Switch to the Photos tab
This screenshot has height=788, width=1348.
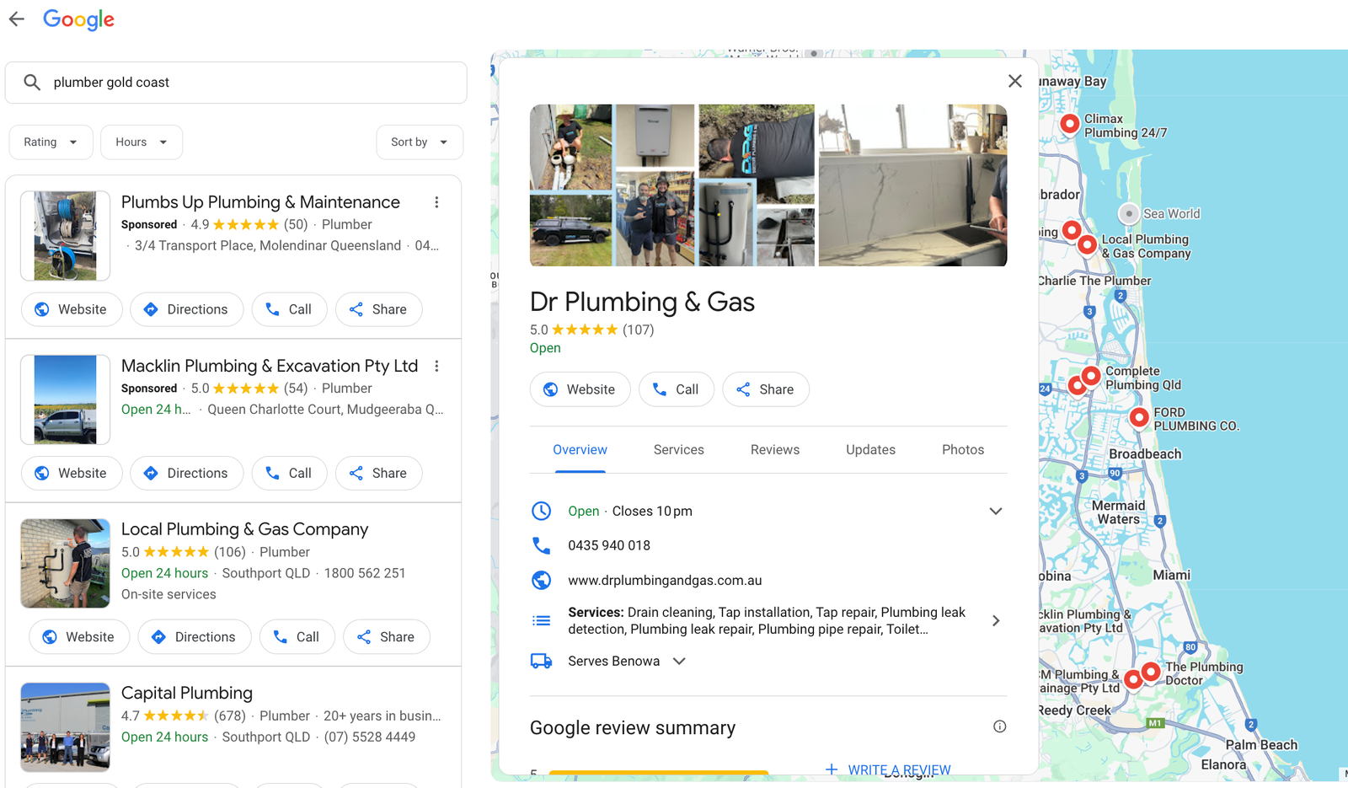(x=963, y=450)
